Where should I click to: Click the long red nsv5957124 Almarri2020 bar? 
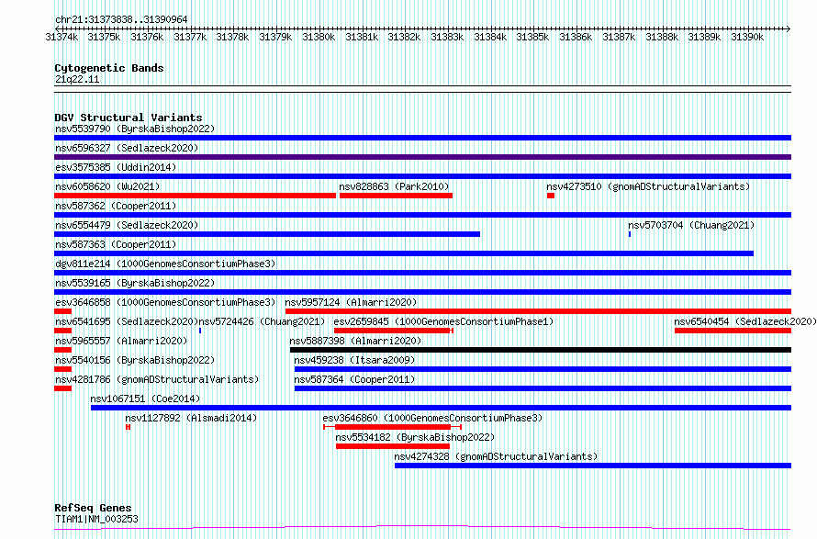tap(538, 311)
